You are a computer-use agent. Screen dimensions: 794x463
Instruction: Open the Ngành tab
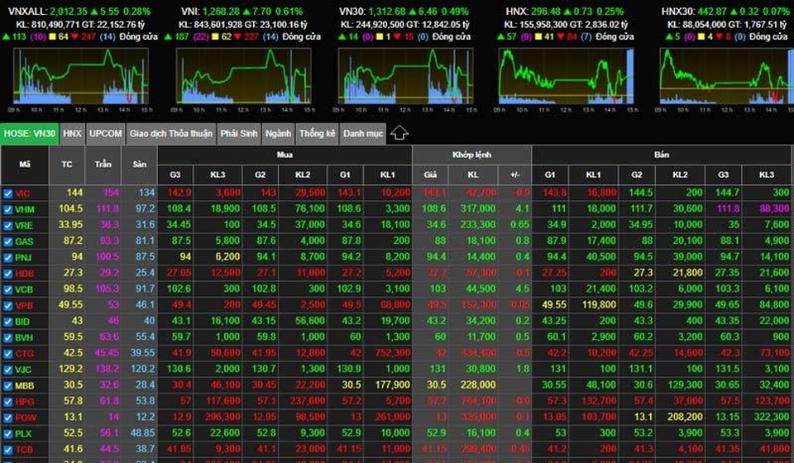click(x=278, y=134)
